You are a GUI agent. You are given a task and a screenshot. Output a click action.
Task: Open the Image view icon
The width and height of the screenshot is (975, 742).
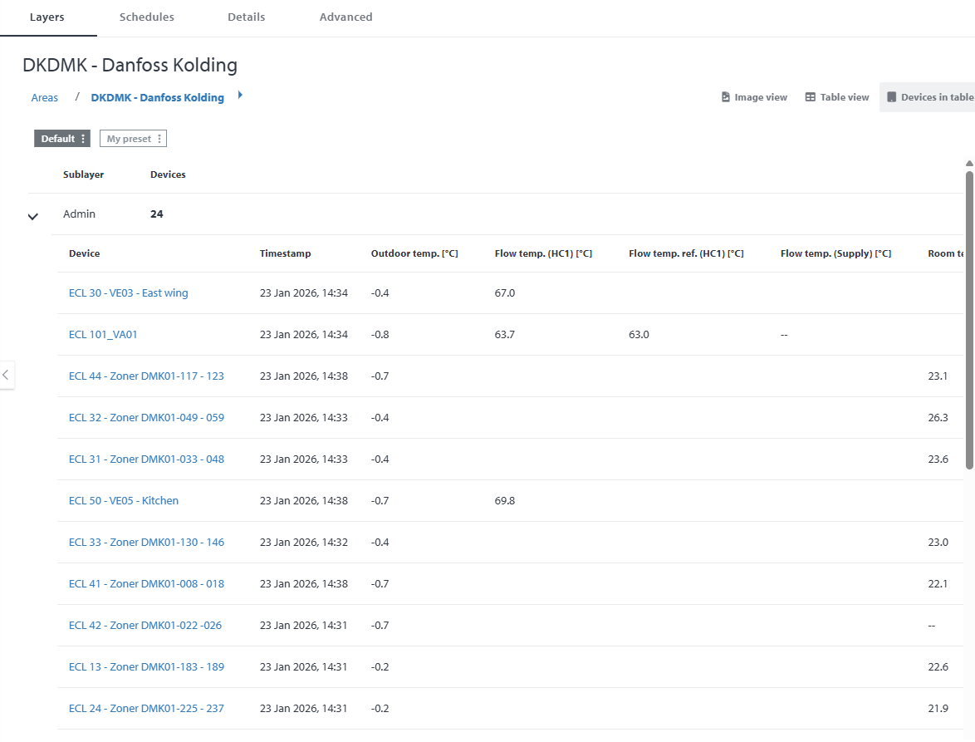(x=726, y=97)
